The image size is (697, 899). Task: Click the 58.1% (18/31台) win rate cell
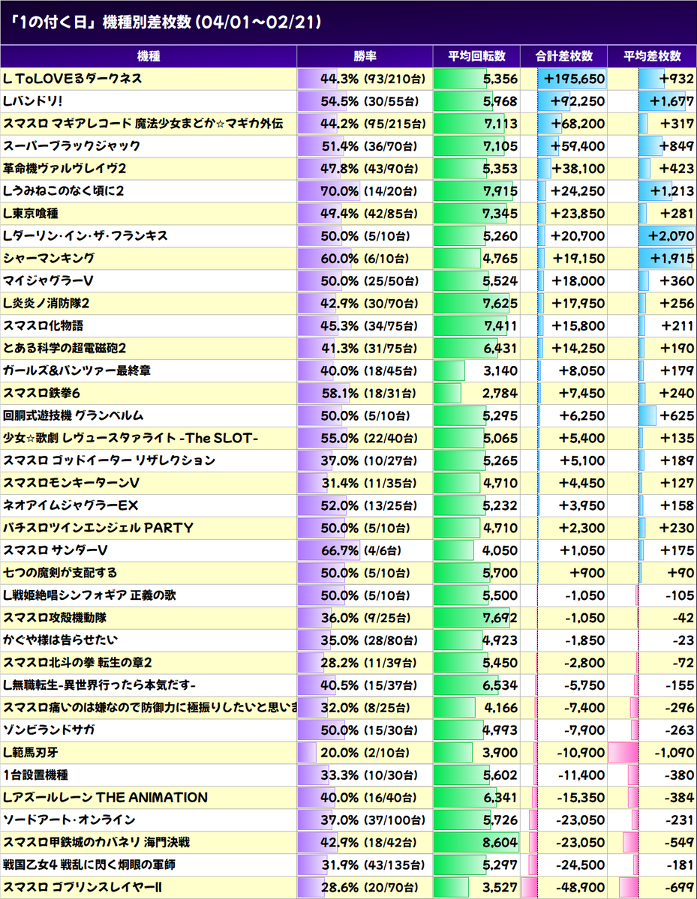365,394
